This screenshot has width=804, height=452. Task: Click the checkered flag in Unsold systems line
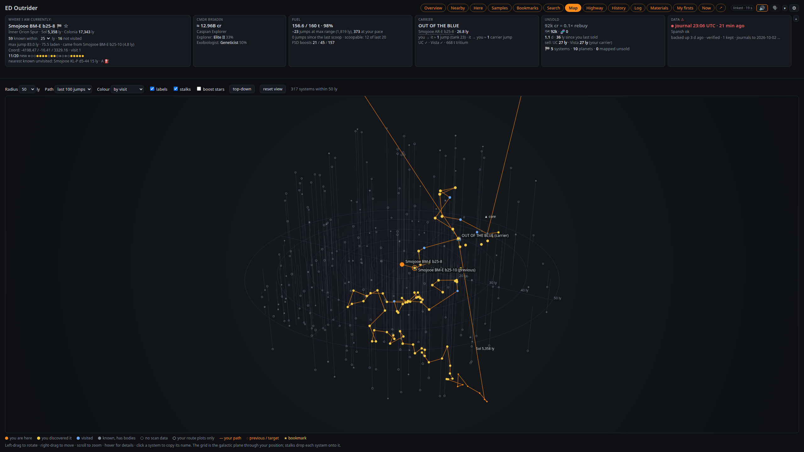547,49
